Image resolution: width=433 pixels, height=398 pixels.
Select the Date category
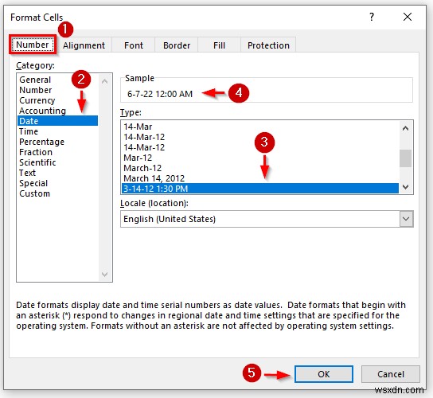[x=57, y=121]
